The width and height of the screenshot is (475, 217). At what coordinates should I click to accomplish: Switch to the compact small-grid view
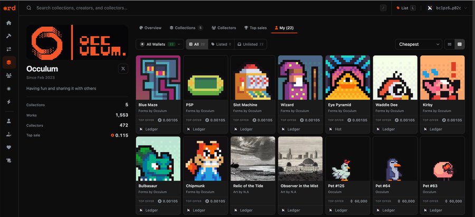click(x=450, y=44)
